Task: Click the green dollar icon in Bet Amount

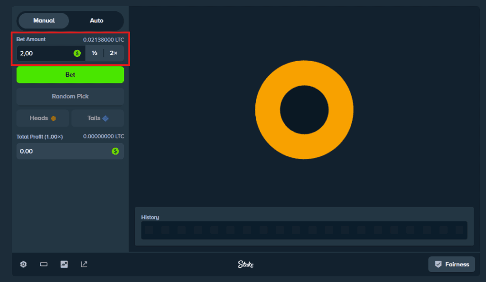Action: click(x=77, y=54)
